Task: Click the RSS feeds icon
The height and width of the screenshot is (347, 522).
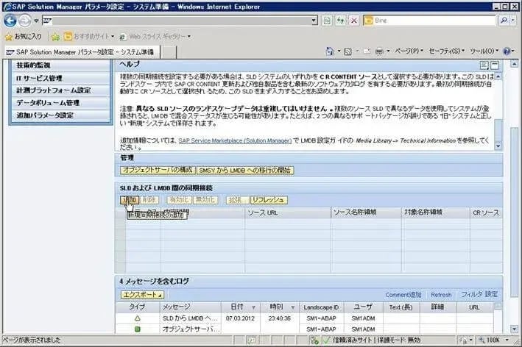Action: point(348,51)
